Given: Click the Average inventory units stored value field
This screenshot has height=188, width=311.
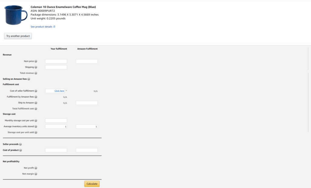Looking at the screenshot, I should click(x=56, y=126).
